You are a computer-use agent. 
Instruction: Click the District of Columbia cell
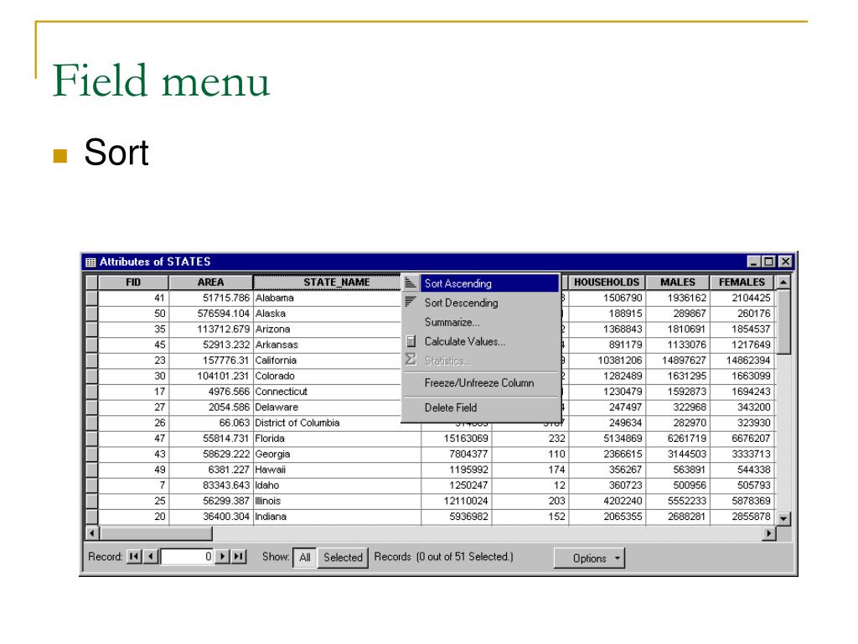click(328, 423)
